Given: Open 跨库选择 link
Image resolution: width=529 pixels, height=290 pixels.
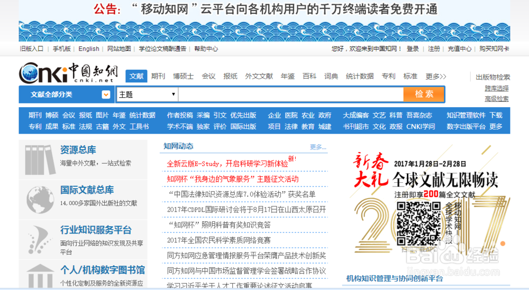Looking at the screenshot, I should pos(497,88).
